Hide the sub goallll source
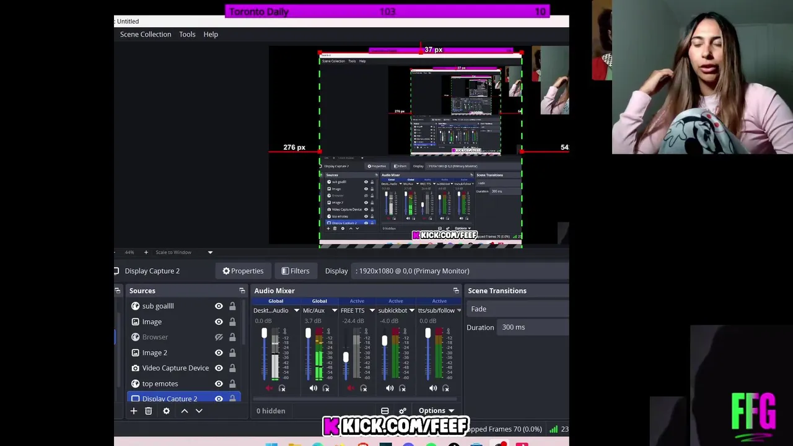Screen dimensions: 793x446 tap(219, 306)
